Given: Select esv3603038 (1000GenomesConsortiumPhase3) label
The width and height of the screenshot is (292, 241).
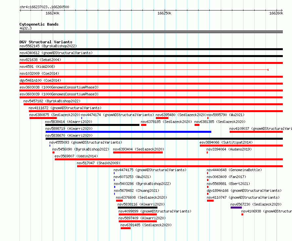Looking at the screenshot, I should (x=59, y=87).
